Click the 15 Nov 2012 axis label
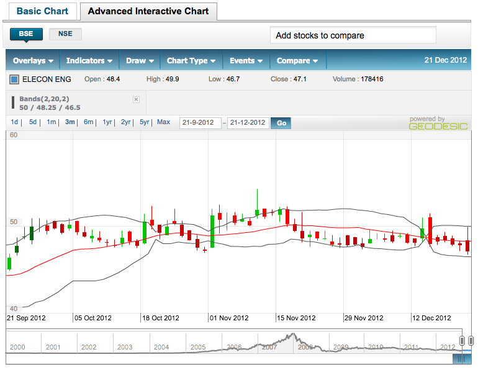Screen dimensions: 478x370 296,318
